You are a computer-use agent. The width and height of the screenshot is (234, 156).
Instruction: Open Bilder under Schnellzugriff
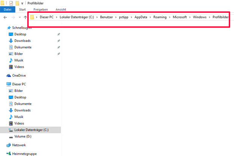coord(19,54)
